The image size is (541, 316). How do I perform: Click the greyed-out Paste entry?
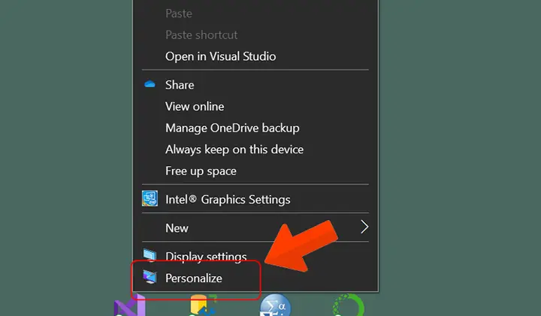pyautogui.click(x=179, y=14)
